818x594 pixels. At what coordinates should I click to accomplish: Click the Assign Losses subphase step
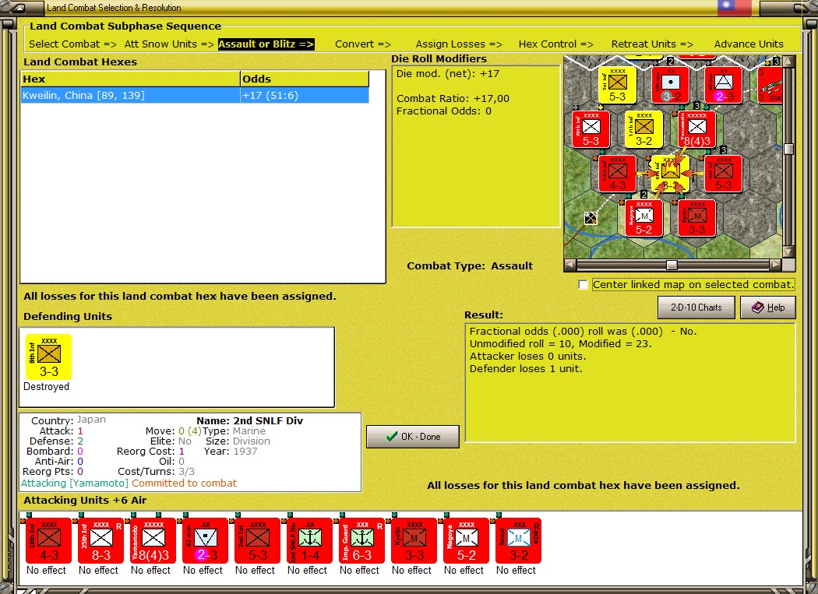click(x=459, y=44)
